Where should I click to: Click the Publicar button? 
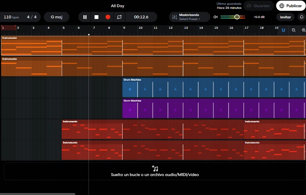[291, 6]
